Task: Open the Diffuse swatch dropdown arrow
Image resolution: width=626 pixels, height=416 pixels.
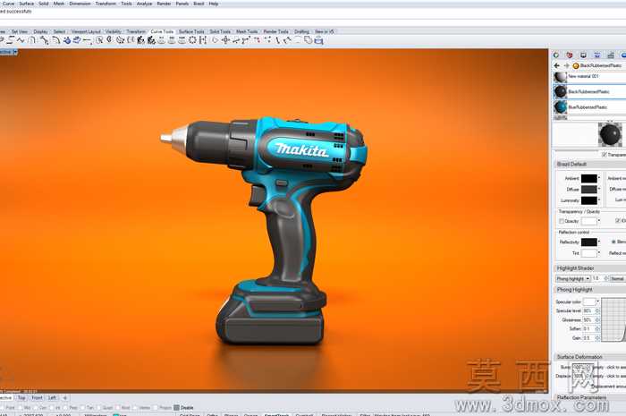Action: pos(599,190)
